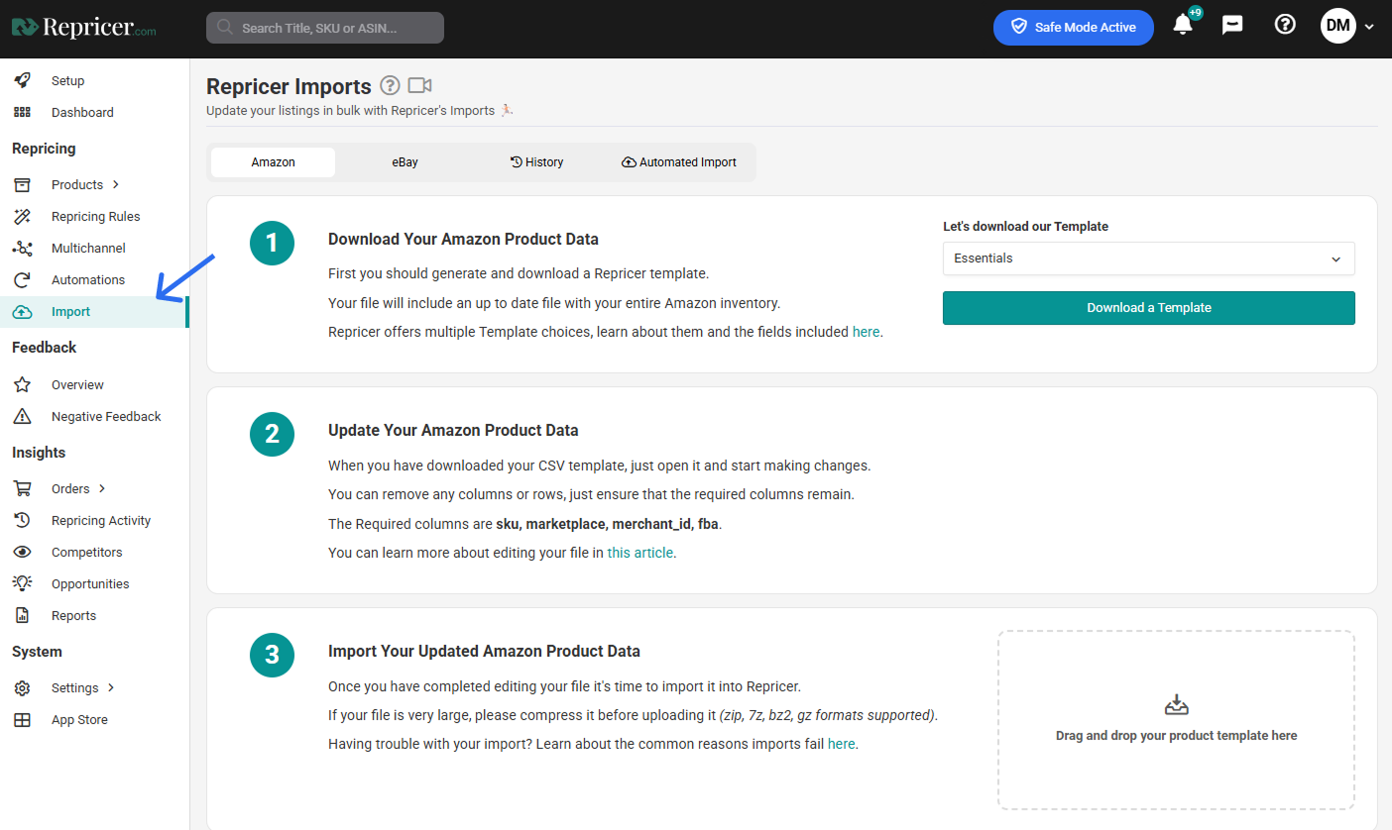Click the Repricing Rules wand icon

tap(22, 216)
